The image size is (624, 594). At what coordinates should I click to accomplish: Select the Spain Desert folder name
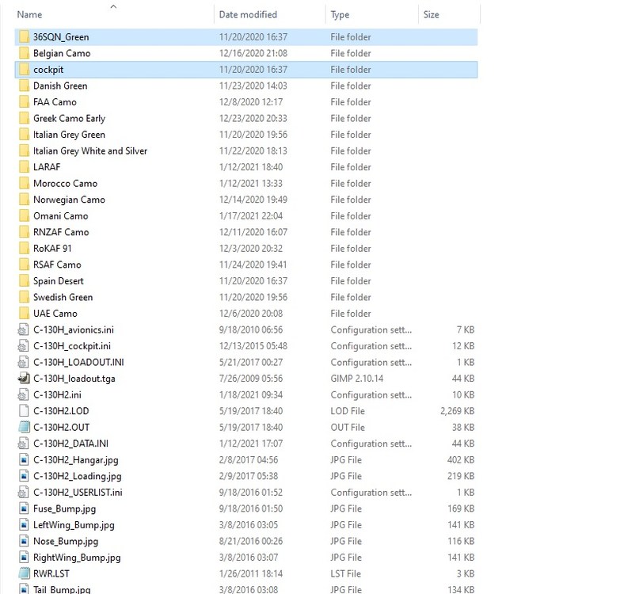(59, 281)
